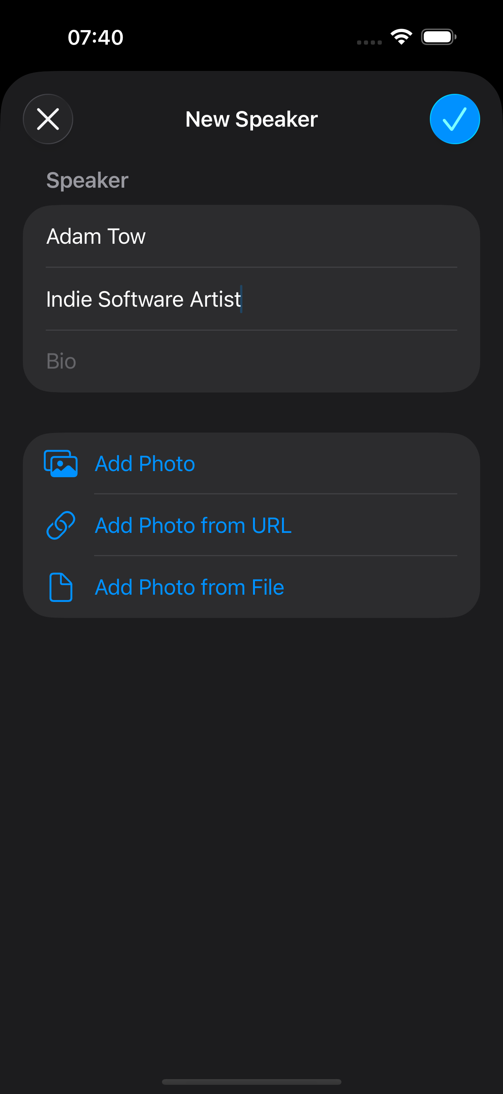The width and height of the screenshot is (503, 1094).
Task: Tap the 'New Speaker' sheet title
Action: (251, 119)
